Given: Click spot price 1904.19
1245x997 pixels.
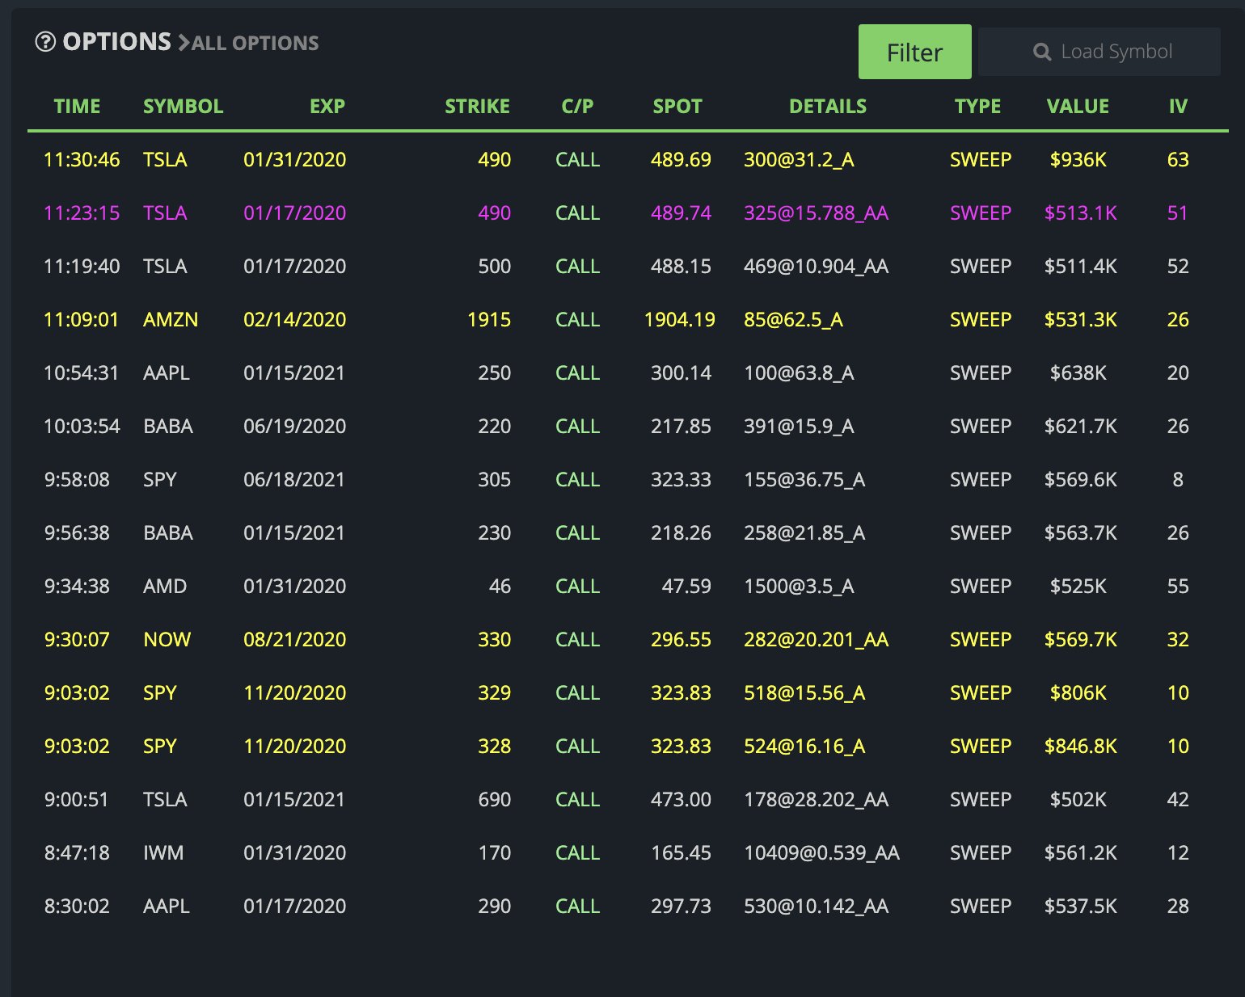Looking at the screenshot, I should (x=679, y=319).
